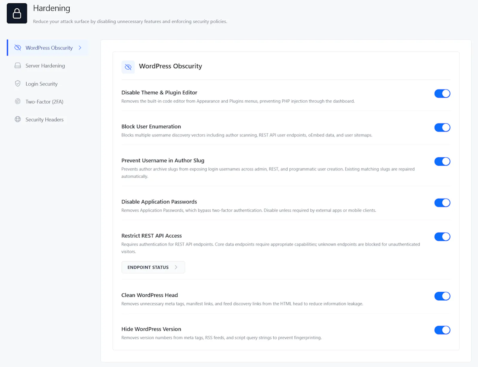Click the Block User Enumeration label
The width and height of the screenshot is (478, 367).
[x=151, y=127]
